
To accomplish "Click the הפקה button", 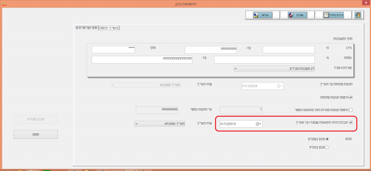I will tap(36, 134).
